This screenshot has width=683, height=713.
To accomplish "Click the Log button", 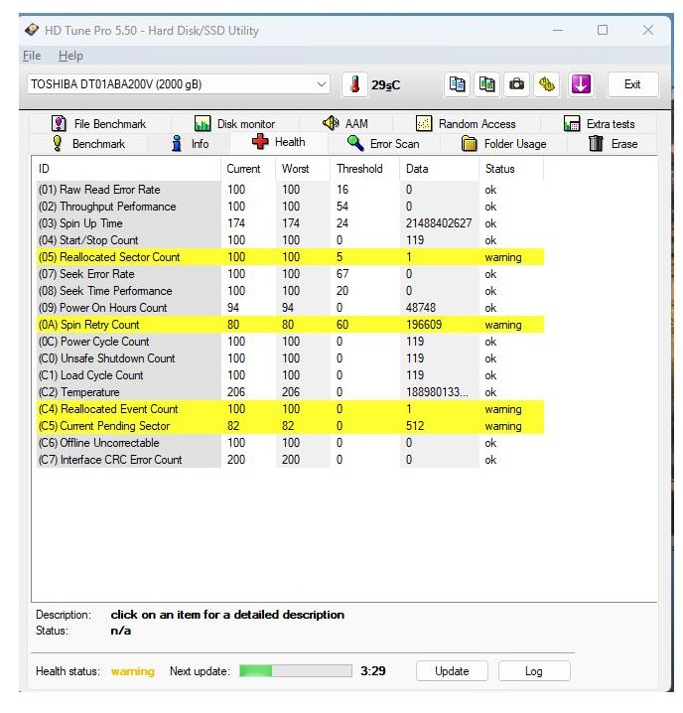I will (x=533, y=671).
